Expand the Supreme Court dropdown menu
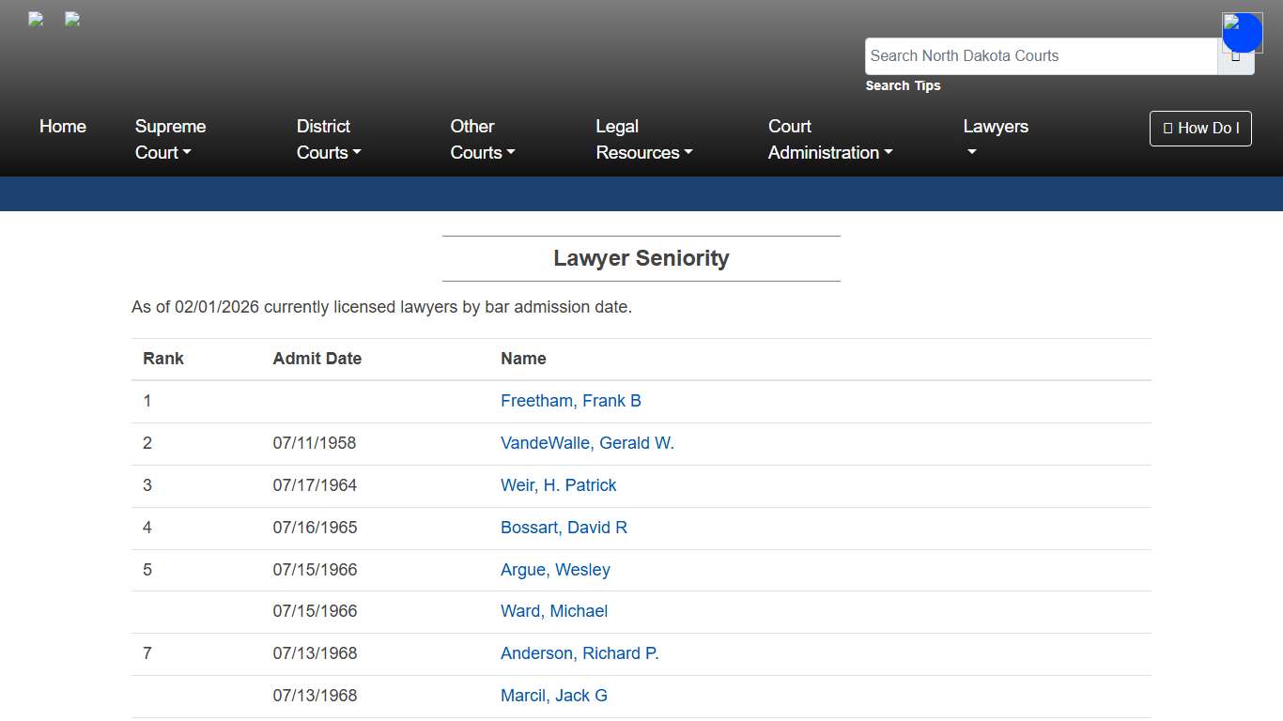 [x=170, y=139]
